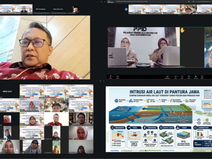212x159 pixels.
Task: Select the raised-hand participant tile
Action: 192,47
